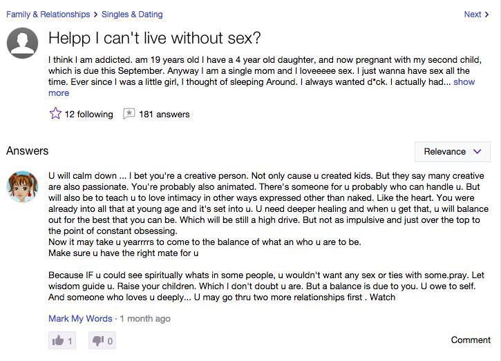Click Comment on the answer
Viewport: 501px width, 361px height.
click(x=471, y=340)
